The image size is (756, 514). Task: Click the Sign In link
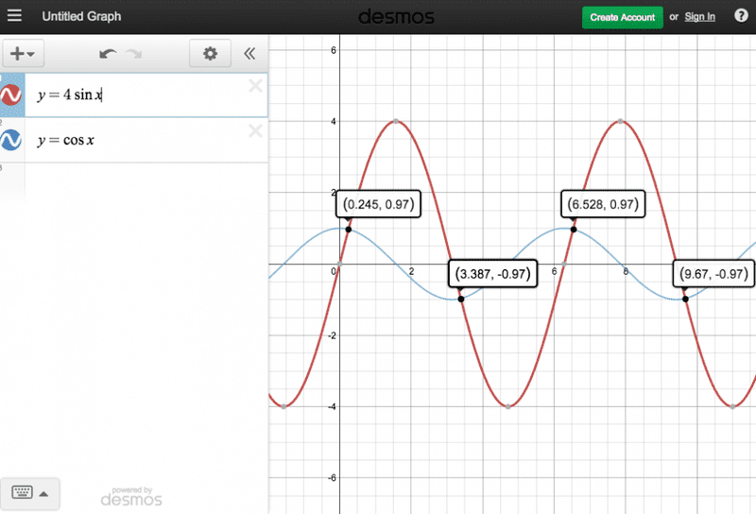pos(699,17)
